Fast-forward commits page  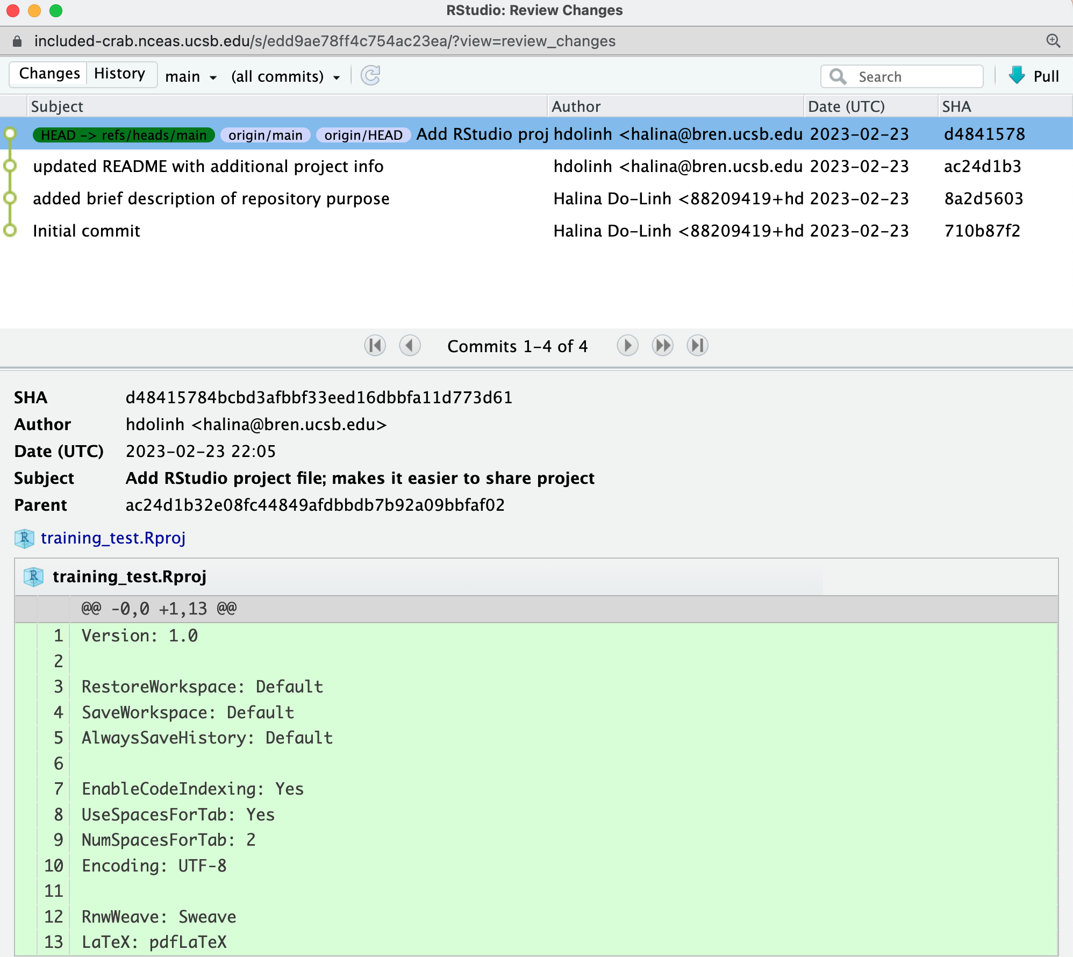662,346
